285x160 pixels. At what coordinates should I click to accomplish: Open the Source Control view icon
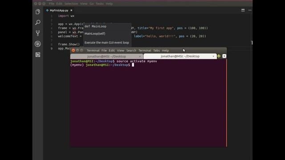point(38,33)
